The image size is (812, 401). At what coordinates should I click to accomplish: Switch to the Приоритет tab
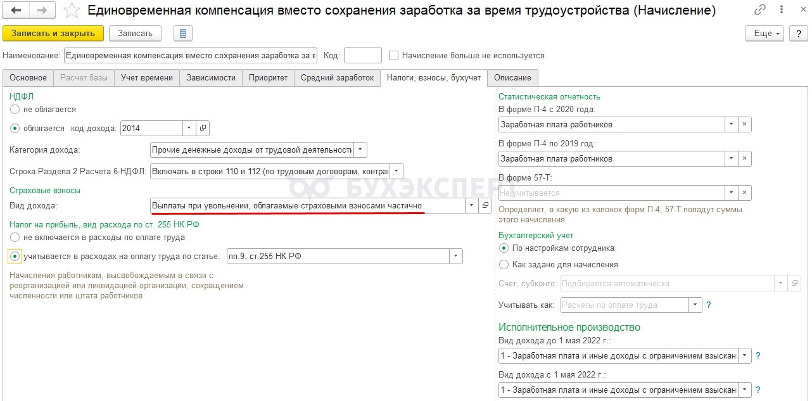coord(269,78)
